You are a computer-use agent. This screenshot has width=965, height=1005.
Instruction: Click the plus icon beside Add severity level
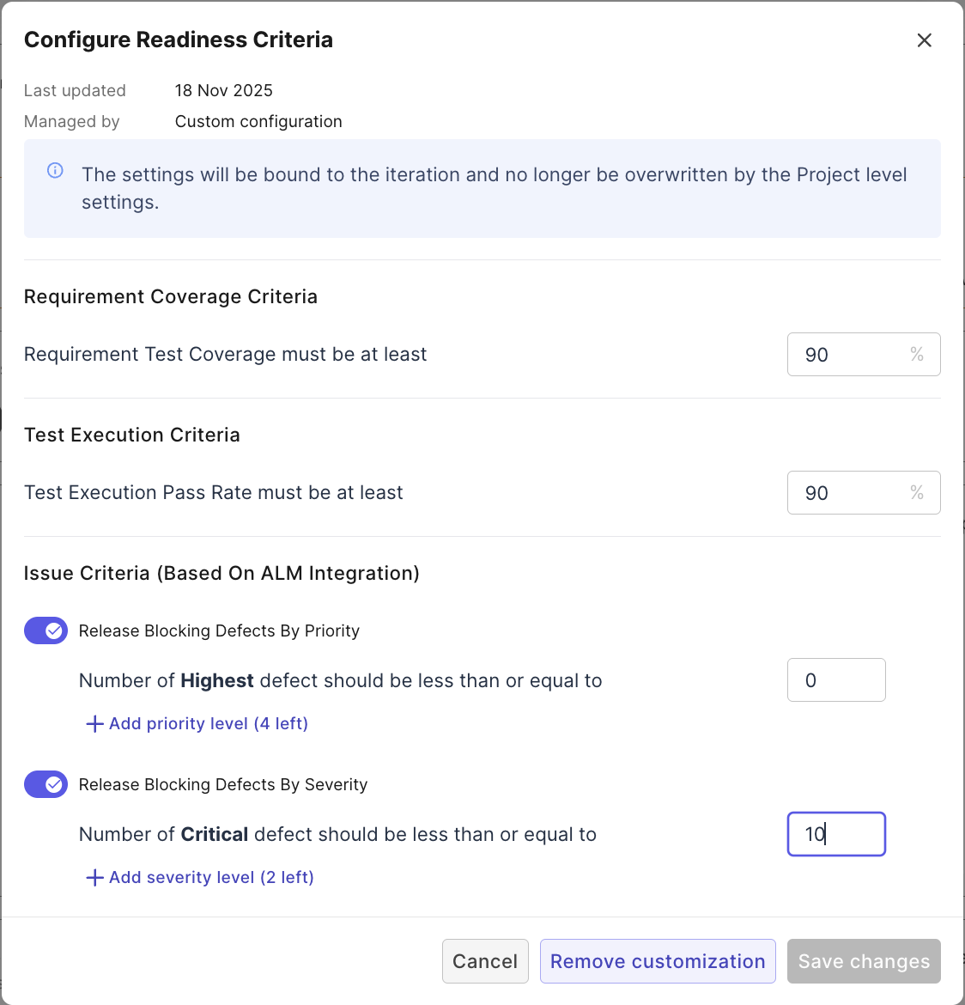94,877
